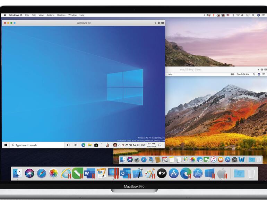
Task: Open the US flag input source menu
Action: (x=228, y=15)
